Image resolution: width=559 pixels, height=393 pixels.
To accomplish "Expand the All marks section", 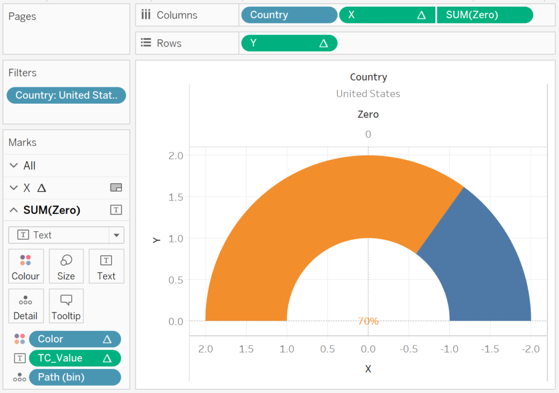I will point(14,165).
